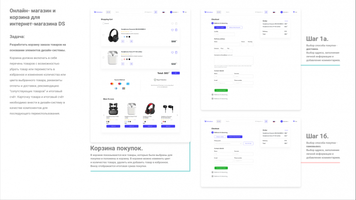Pick black color swatch for Panasonic headphones
Image resolution: width=356 pixels, height=200 pixels.
[130, 37]
